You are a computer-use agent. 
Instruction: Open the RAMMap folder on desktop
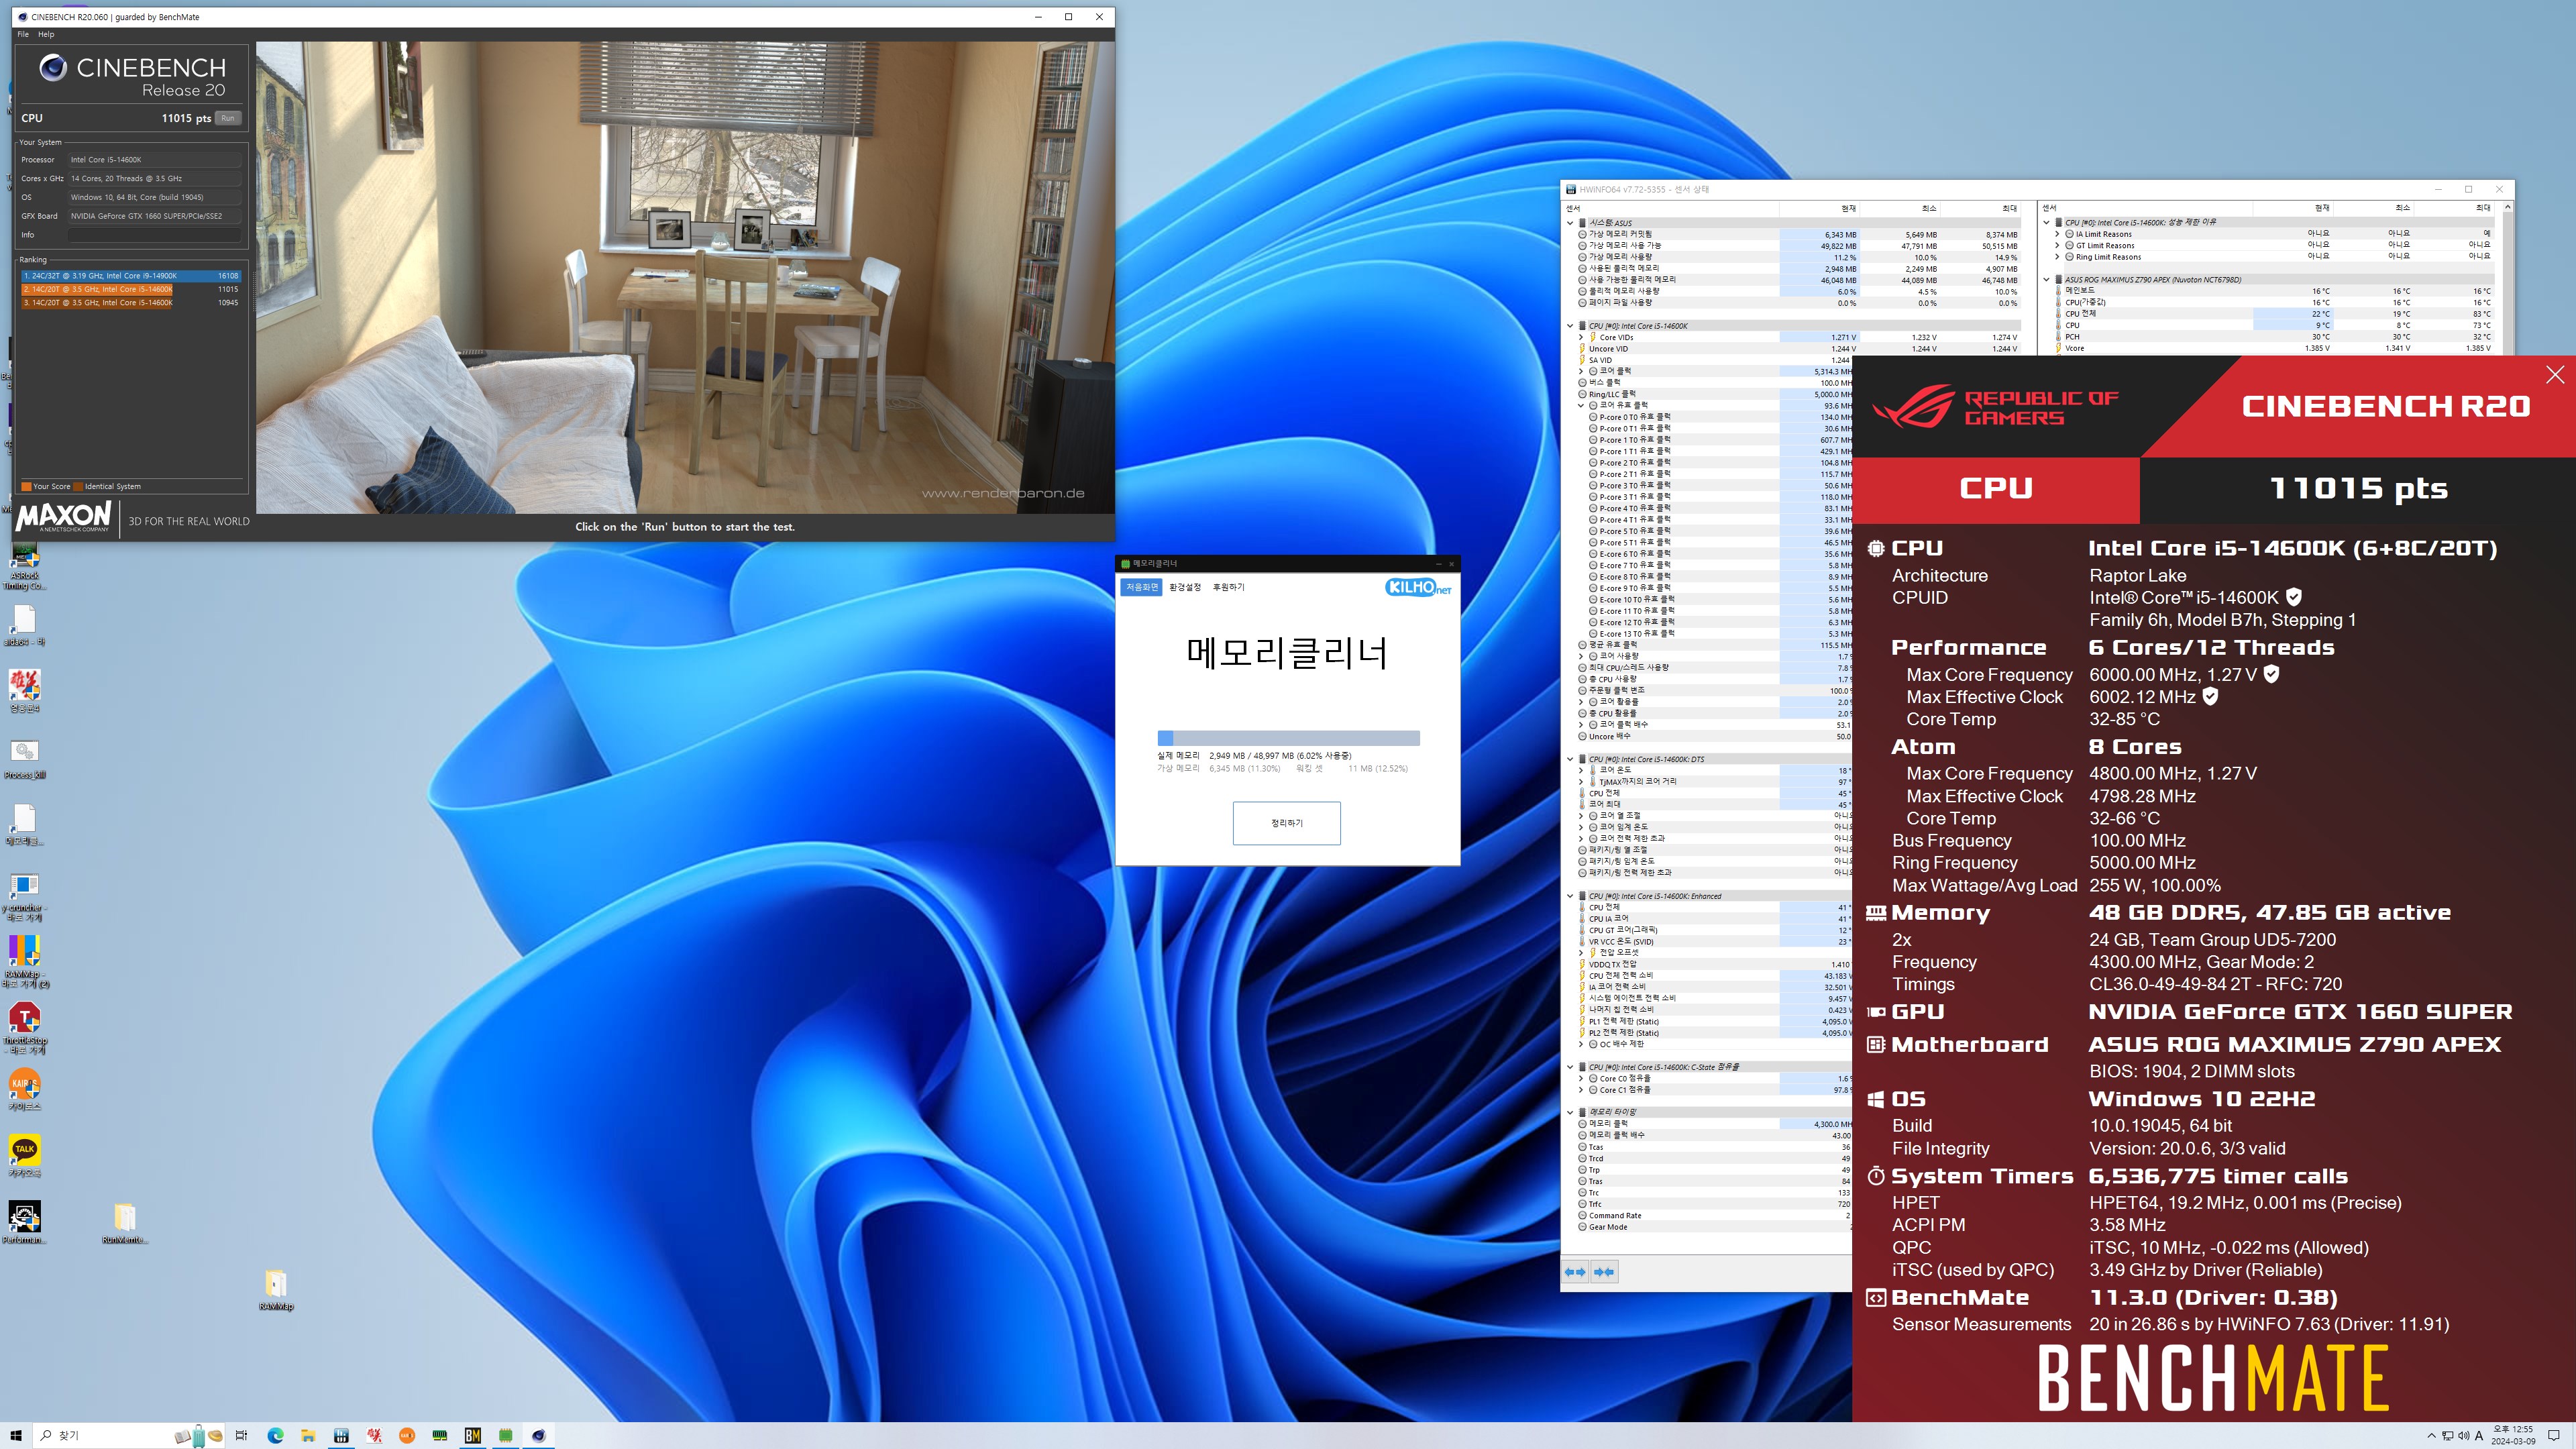point(276,1289)
